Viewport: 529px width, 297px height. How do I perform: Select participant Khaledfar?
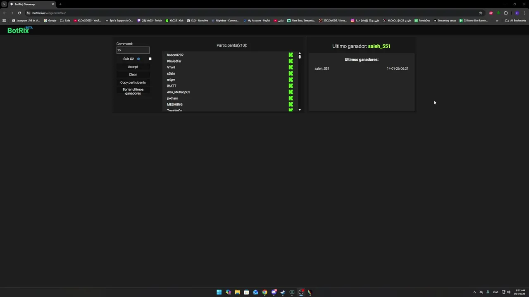point(174,61)
